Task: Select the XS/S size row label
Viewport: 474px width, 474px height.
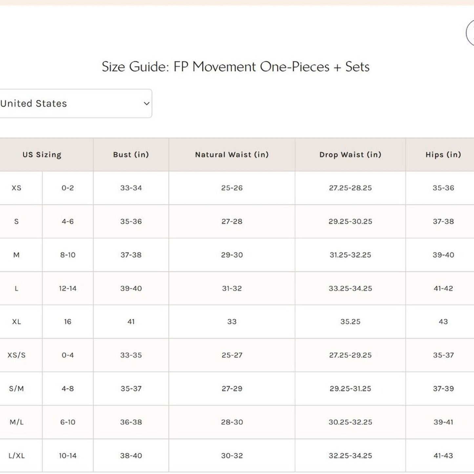Action: [x=16, y=356]
